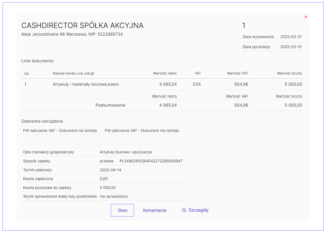Click the Sposób zapłaty label
Screen dimensions: 325x233
(x=37, y=161)
